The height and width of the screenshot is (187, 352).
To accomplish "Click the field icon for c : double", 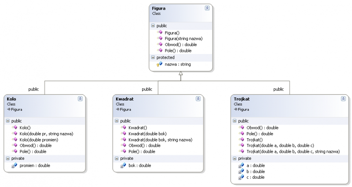I will tap(241, 177).
